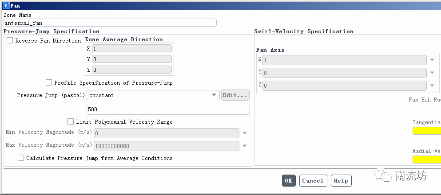This screenshot has width=441, height=195.
Task: Open Max Velocity Magnitude dropdown arrow
Action: coord(244,146)
